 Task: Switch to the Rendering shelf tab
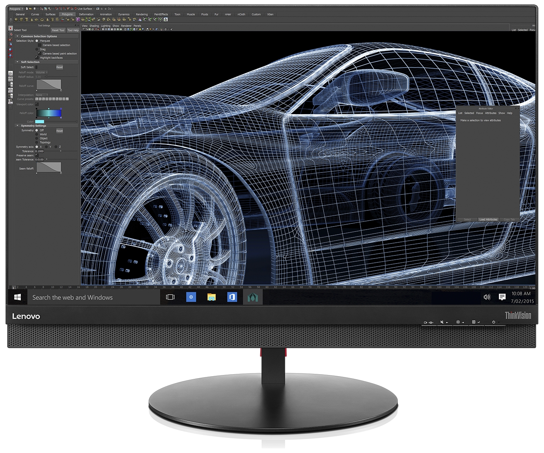tap(142, 14)
